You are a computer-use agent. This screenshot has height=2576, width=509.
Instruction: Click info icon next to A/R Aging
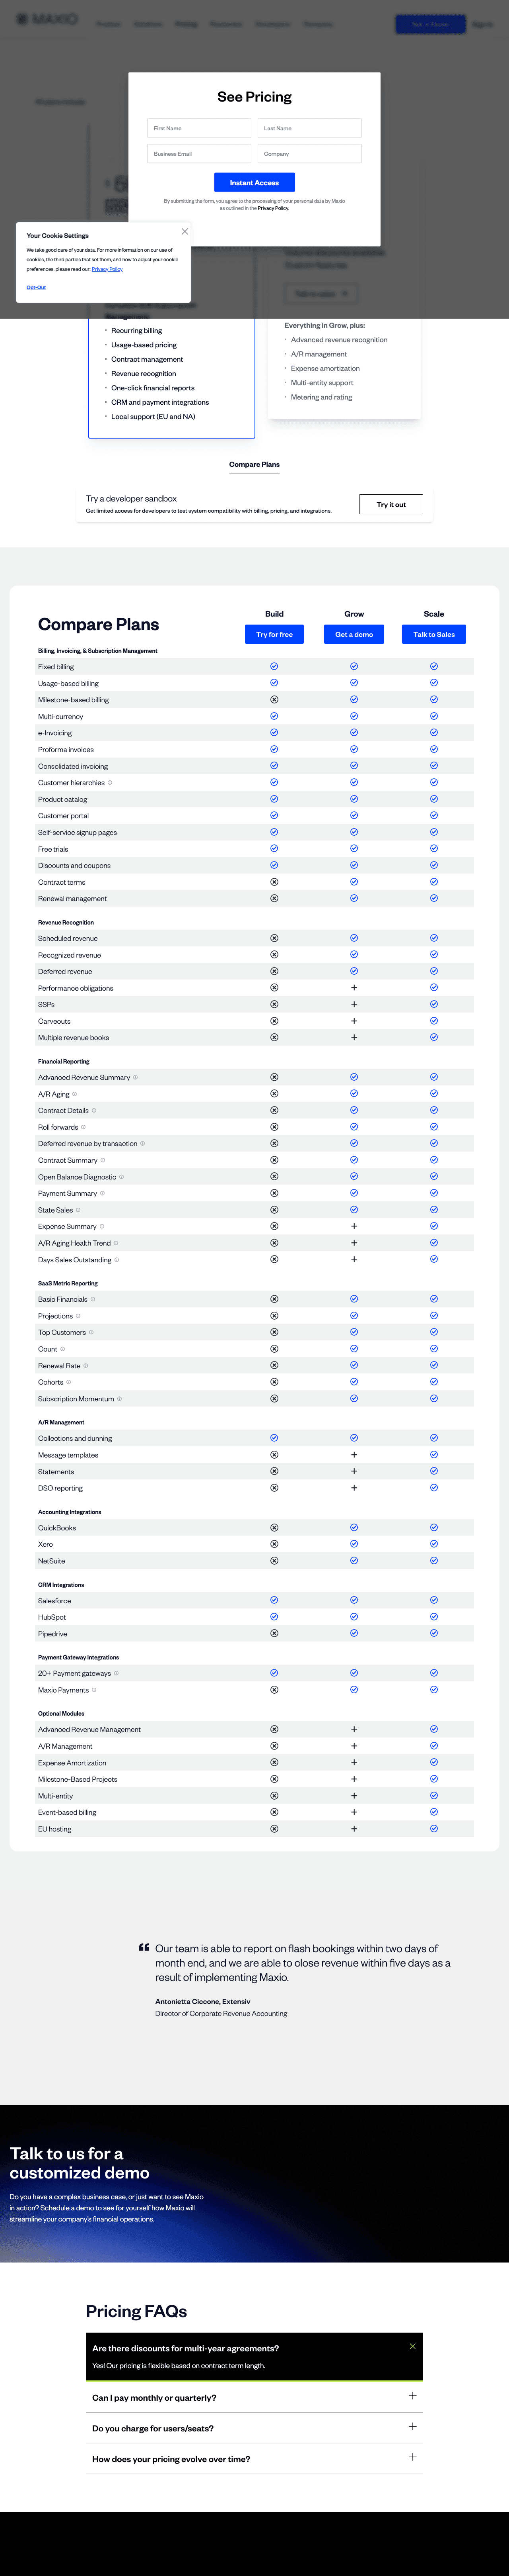tap(75, 1094)
